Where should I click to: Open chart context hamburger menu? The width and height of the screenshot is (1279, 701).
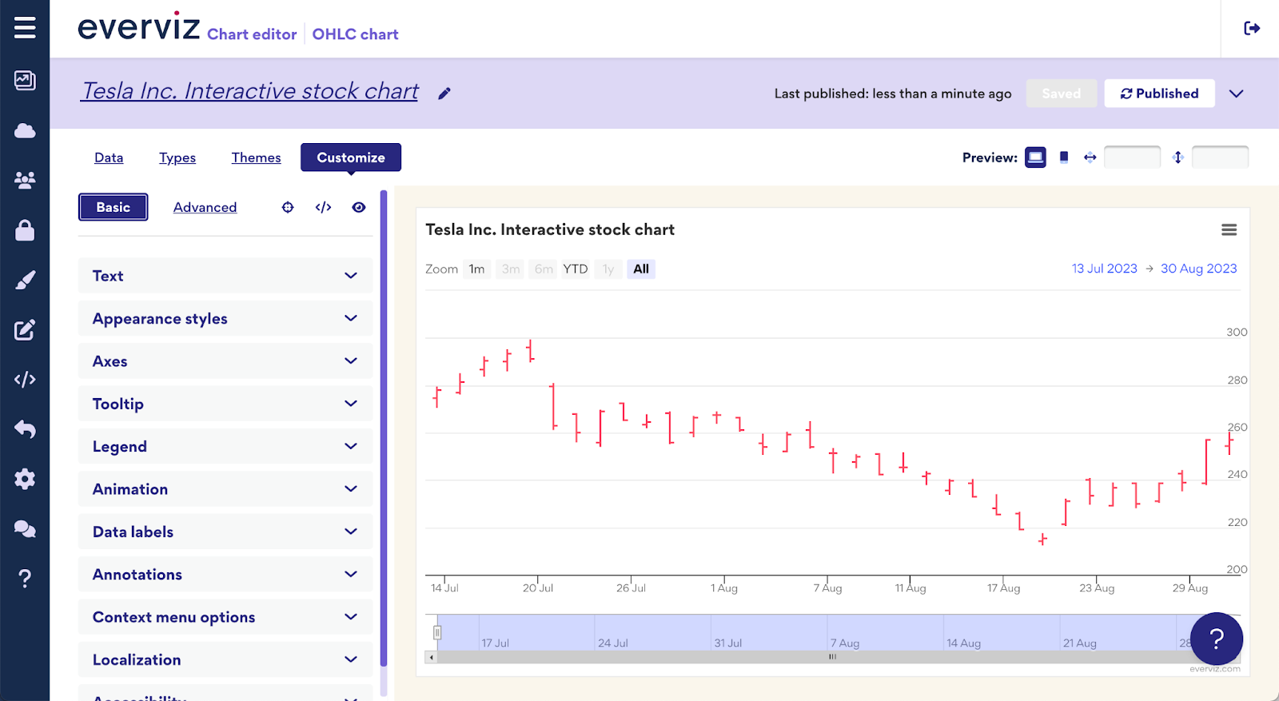click(1229, 230)
